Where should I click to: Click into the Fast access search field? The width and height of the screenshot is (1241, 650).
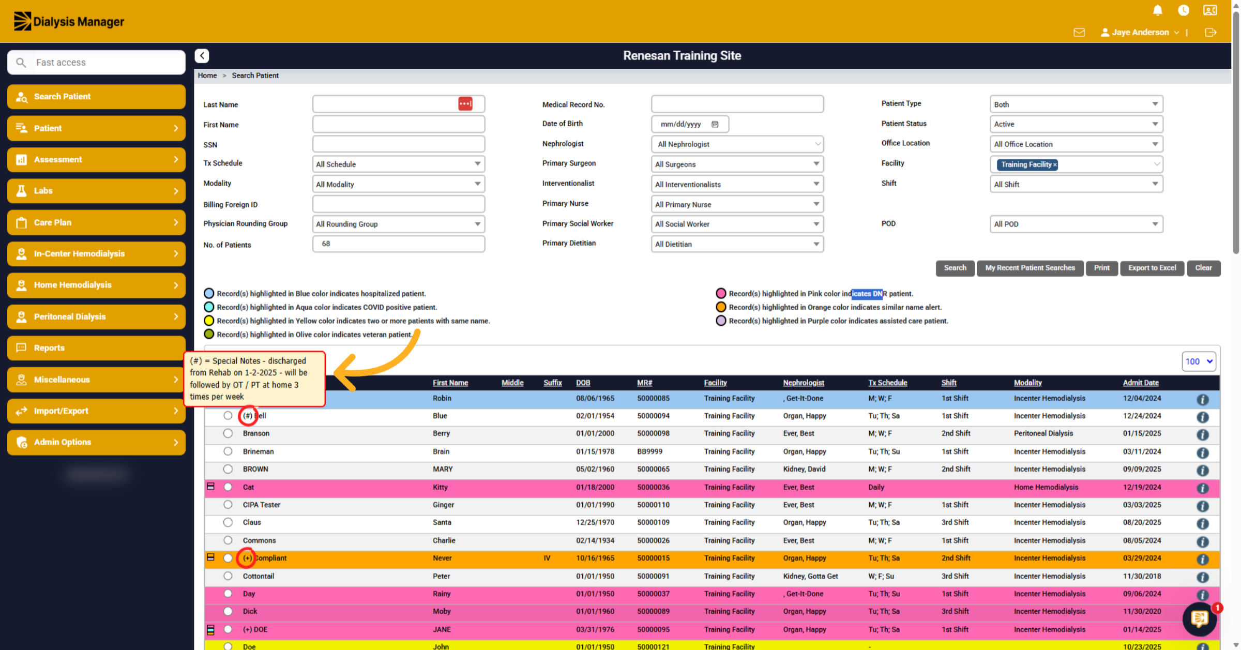click(x=96, y=63)
